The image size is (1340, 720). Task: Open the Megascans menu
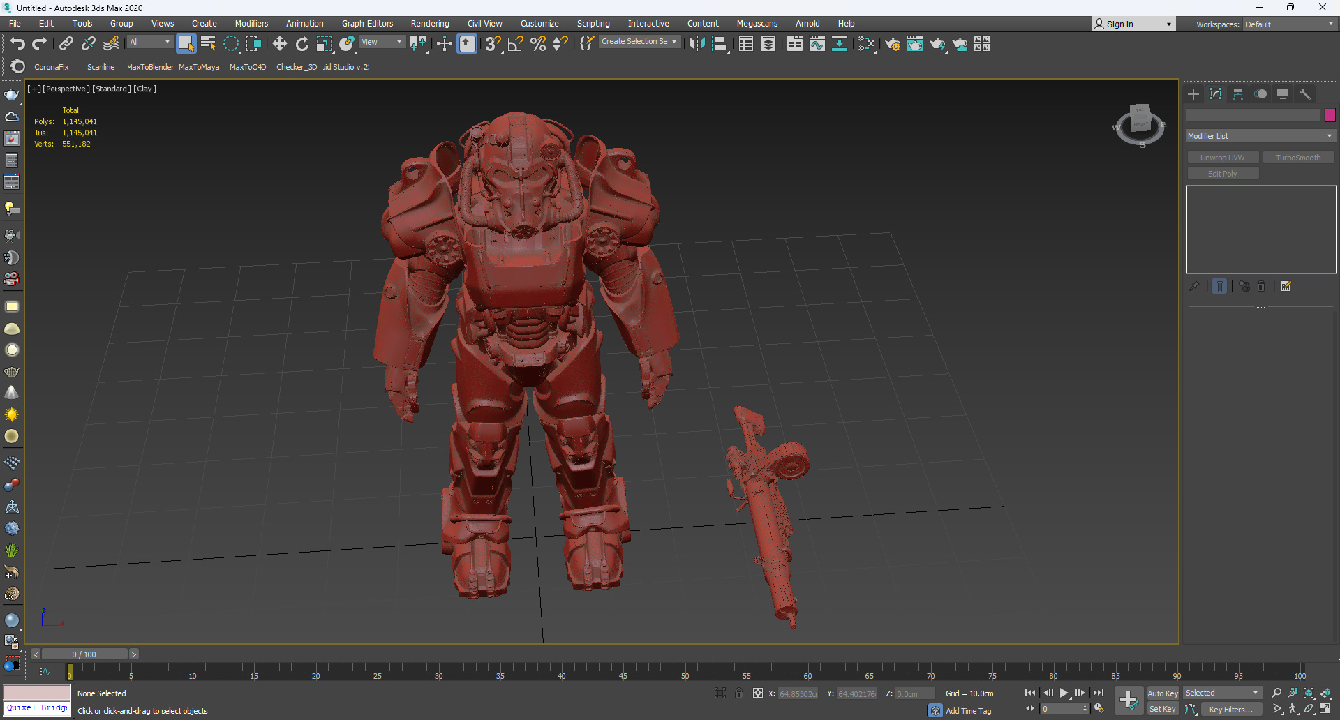coord(757,24)
